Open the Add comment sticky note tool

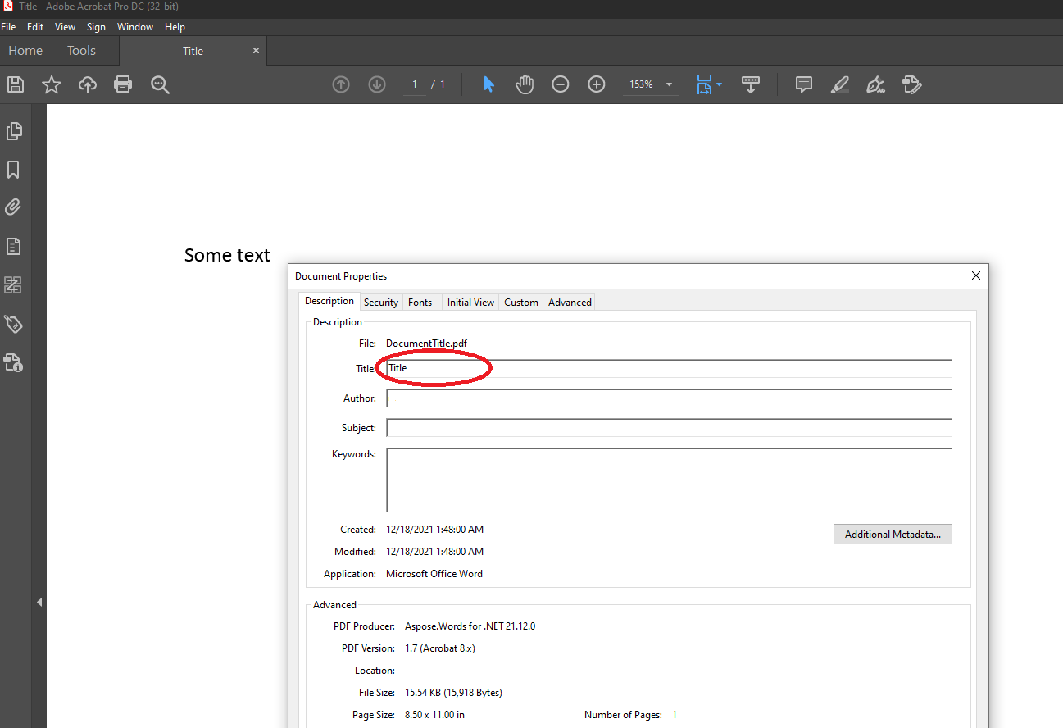[804, 84]
